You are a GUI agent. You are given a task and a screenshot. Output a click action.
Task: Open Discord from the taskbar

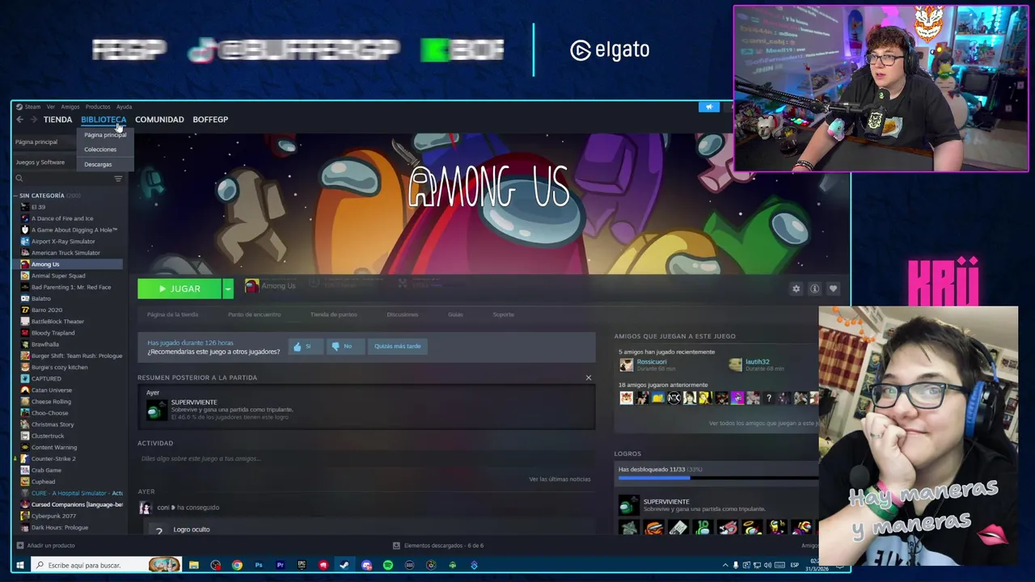point(366,565)
